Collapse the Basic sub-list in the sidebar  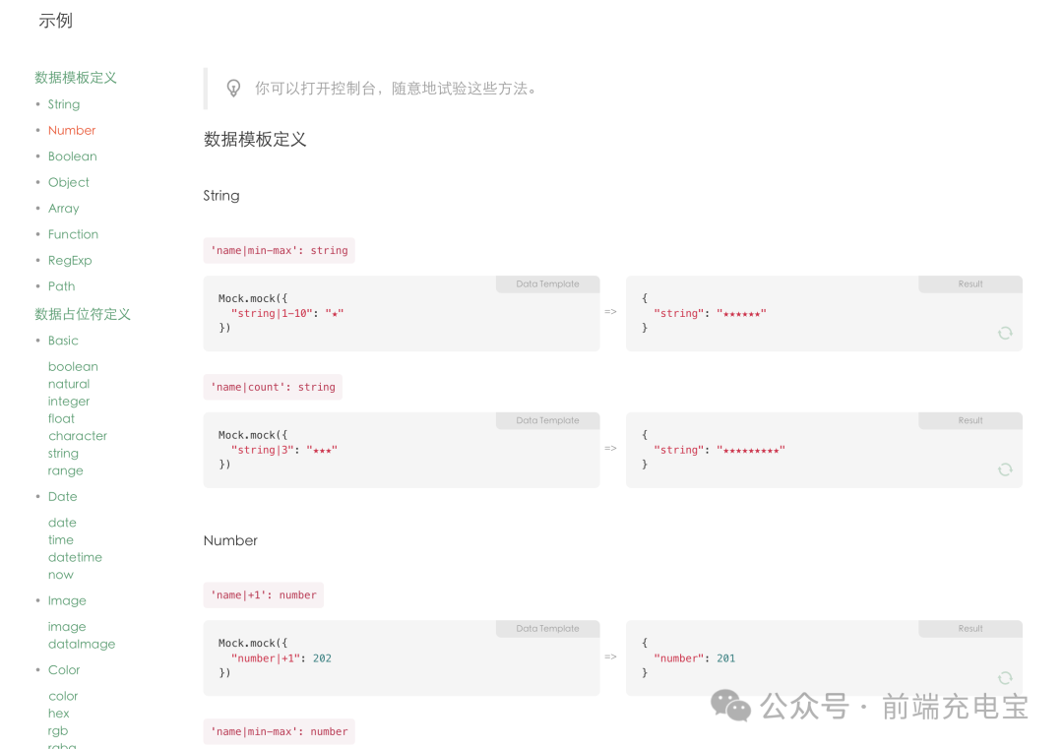[x=63, y=340]
